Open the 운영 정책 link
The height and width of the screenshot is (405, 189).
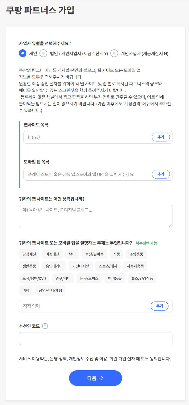[58, 359]
